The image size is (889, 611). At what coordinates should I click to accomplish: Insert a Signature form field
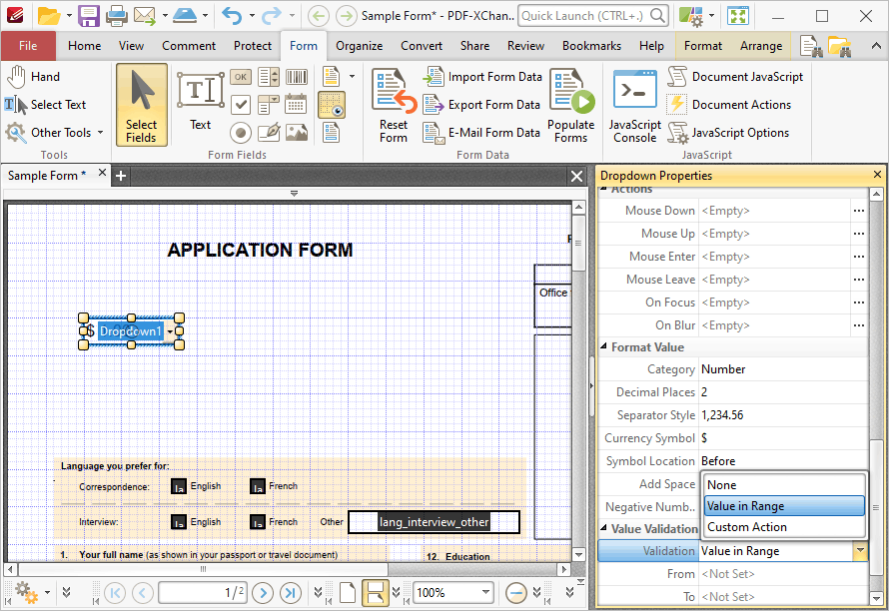tap(268, 132)
